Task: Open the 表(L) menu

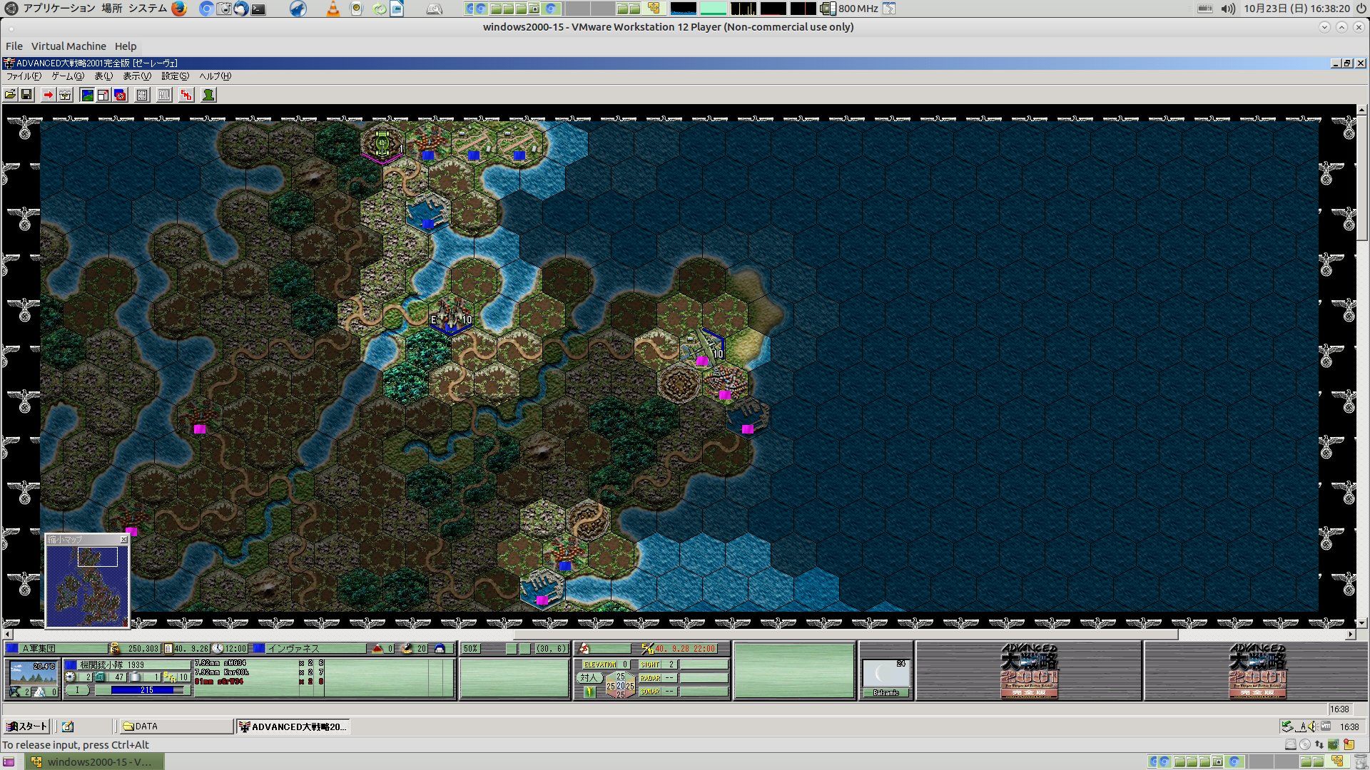Action: [x=103, y=76]
